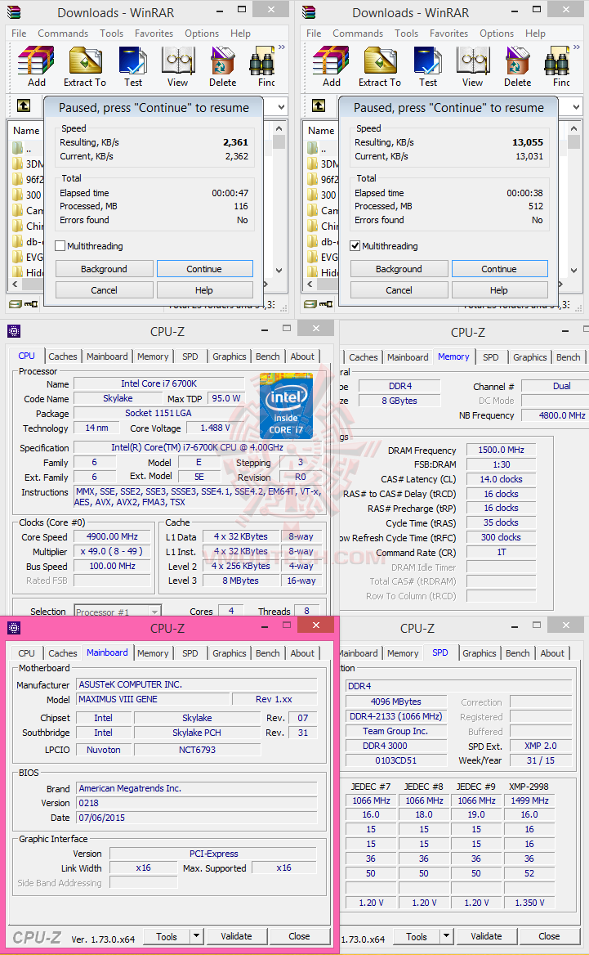Open File menu in left WinRAR
Viewport: 589px width, 955px height.
tap(19, 34)
